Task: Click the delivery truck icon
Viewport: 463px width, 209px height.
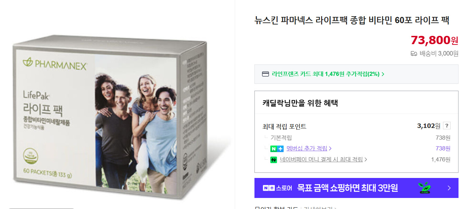Action: 414,53
